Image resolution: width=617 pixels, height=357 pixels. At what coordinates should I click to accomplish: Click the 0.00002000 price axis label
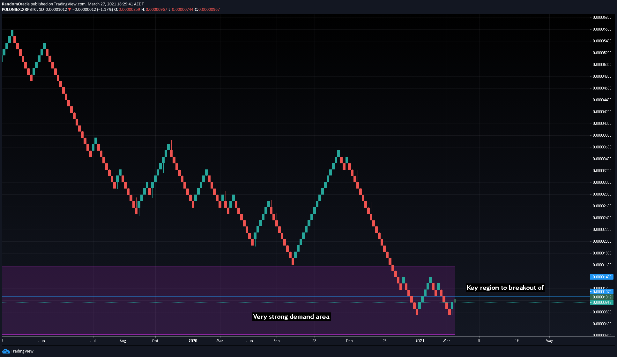[602, 241]
